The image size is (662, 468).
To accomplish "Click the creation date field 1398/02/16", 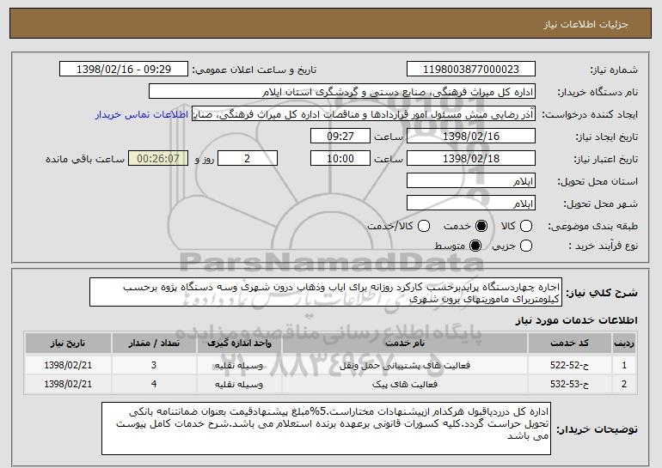I will click(x=471, y=137).
